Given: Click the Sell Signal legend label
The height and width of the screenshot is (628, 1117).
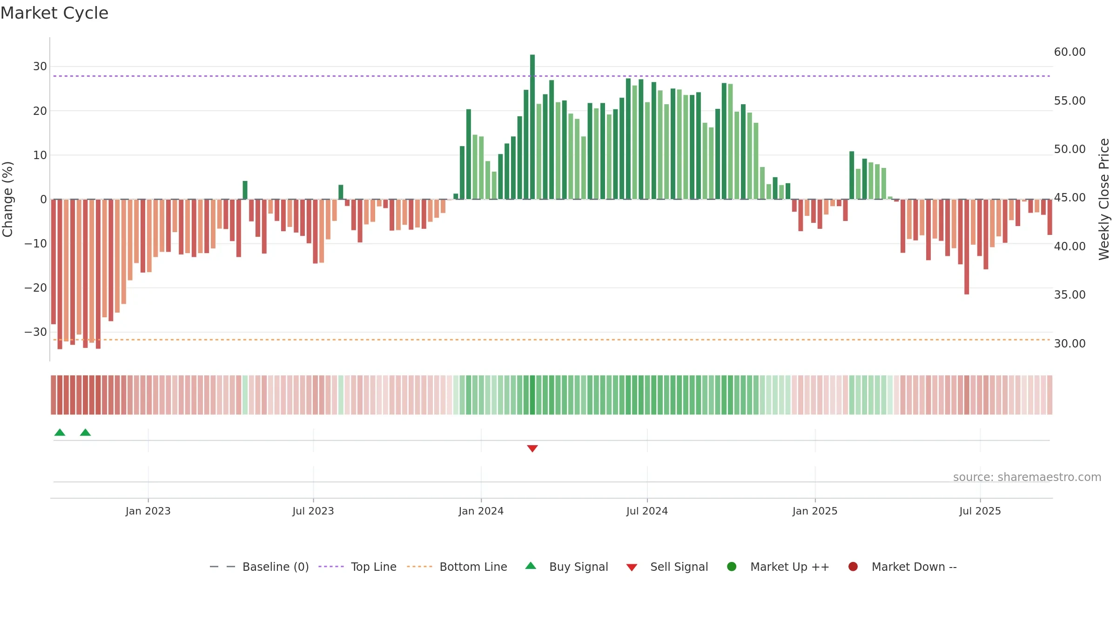Looking at the screenshot, I should pos(679,567).
